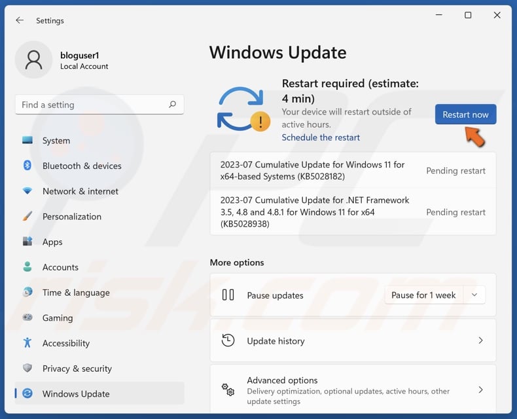Click Schedule the restart link
517x419 pixels.
321,137
